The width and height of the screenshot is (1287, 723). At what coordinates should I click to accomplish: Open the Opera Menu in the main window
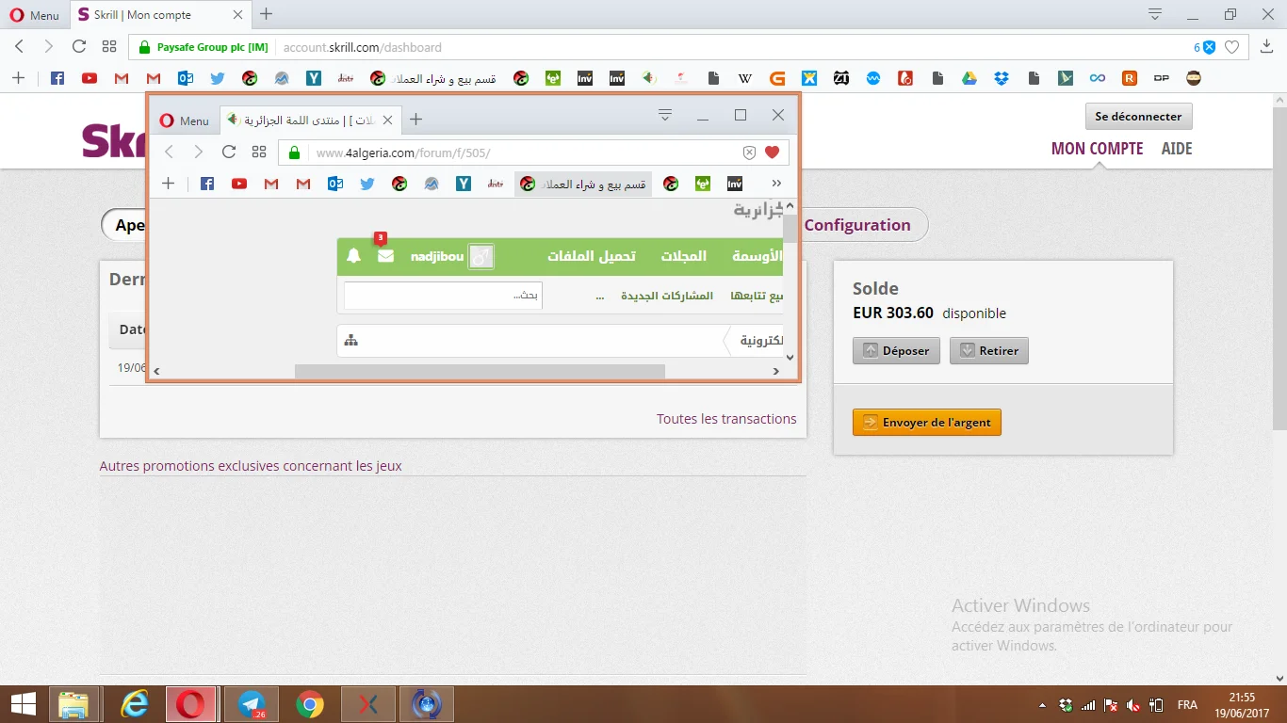pos(35,15)
